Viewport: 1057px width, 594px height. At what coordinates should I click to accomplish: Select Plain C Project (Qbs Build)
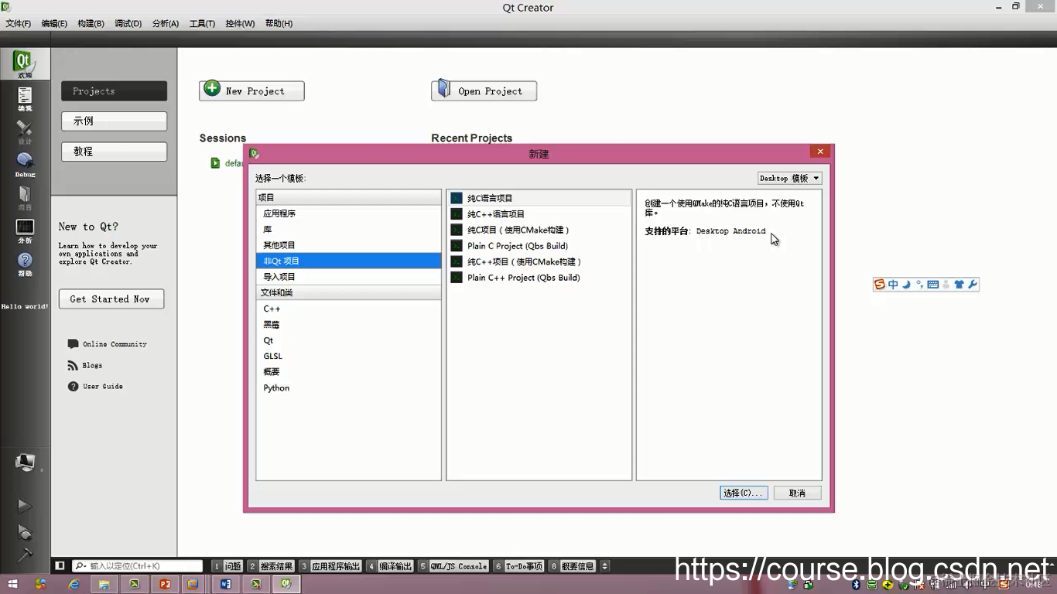(539, 246)
